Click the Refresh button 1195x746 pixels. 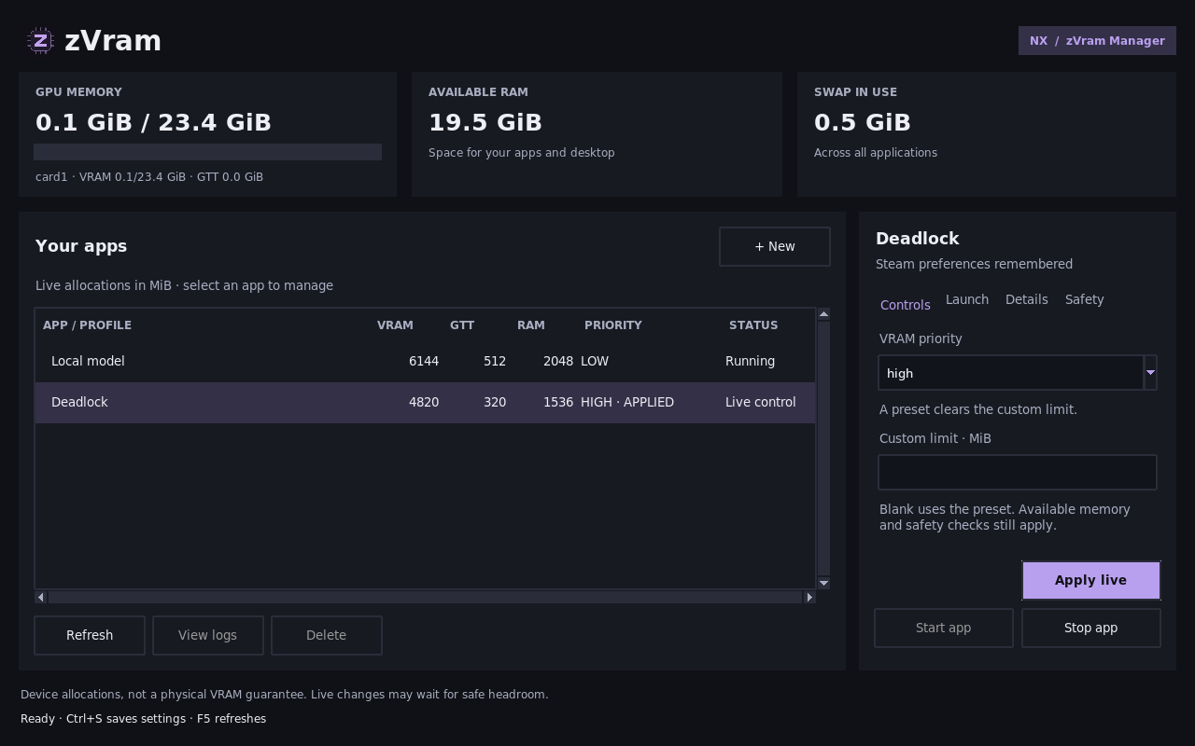[90, 635]
